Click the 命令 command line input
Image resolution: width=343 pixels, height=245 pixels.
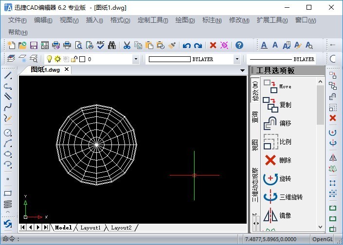[119, 239]
